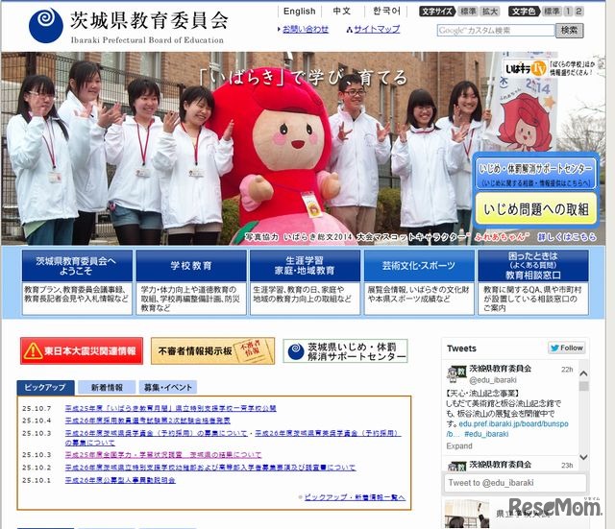The height and width of the screenshot is (529, 615).
Task: Open the 学校教育 menu
Action: [191, 266]
